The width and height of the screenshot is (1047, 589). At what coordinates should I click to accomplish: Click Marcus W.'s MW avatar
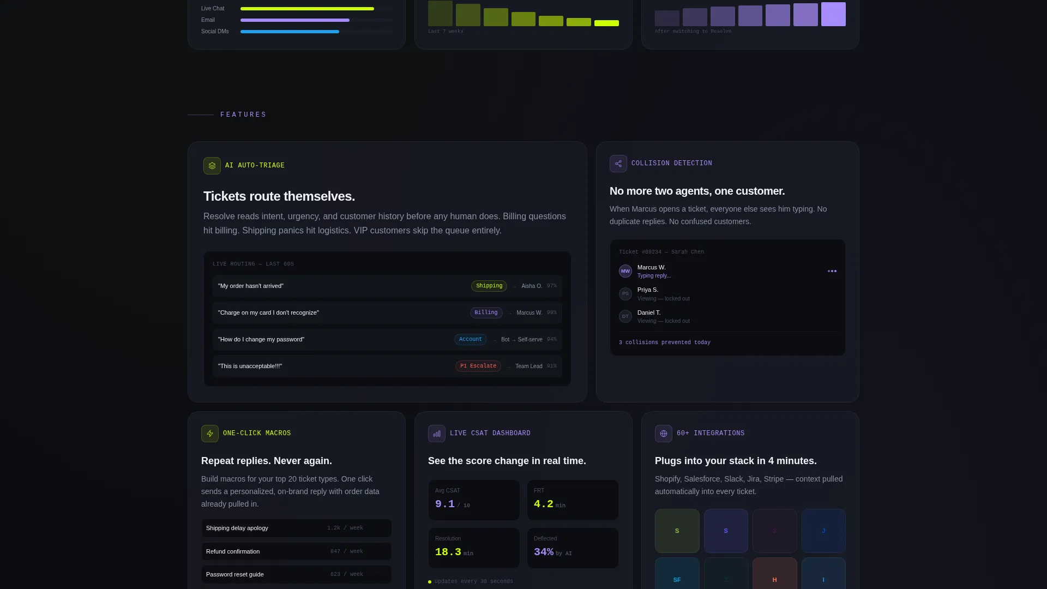click(625, 271)
